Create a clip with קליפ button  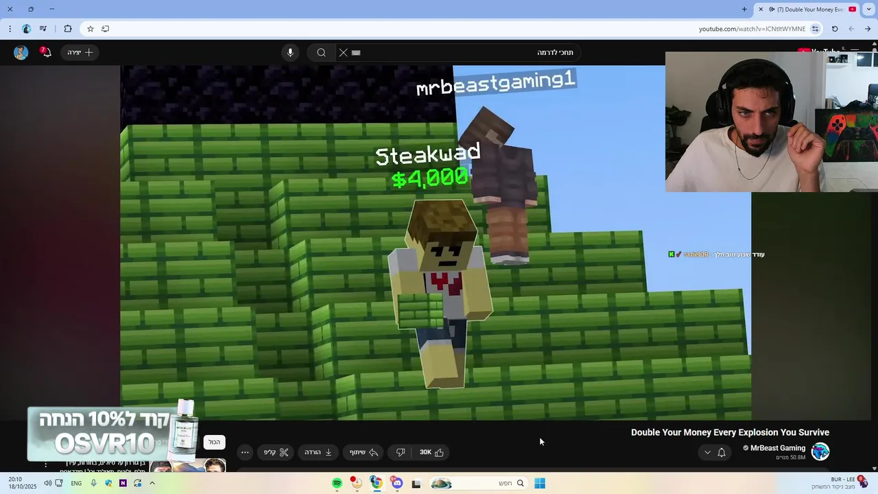276,452
